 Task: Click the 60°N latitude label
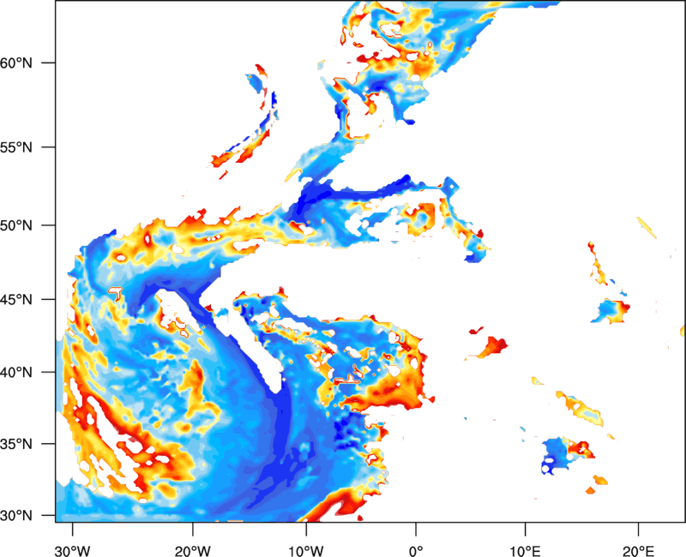[16, 63]
